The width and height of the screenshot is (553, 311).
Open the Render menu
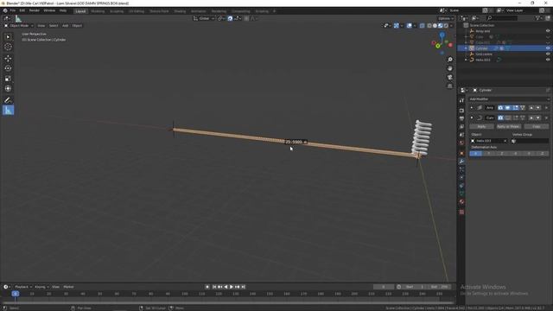35,10
